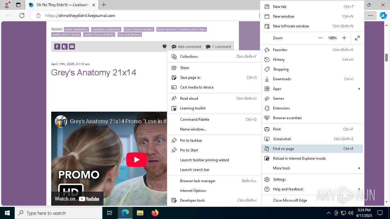390x219 pixels.
Task: Choose Save page as
Action: coord(214,78)
